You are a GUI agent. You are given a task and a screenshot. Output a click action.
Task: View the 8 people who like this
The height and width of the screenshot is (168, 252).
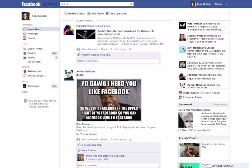[x=86, y=145]
